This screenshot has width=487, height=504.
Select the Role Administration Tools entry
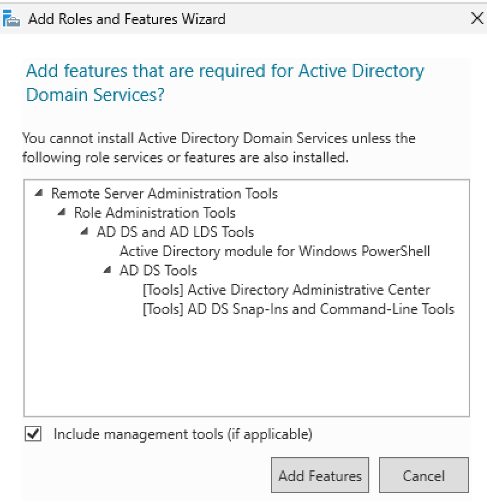click(155, 213)
